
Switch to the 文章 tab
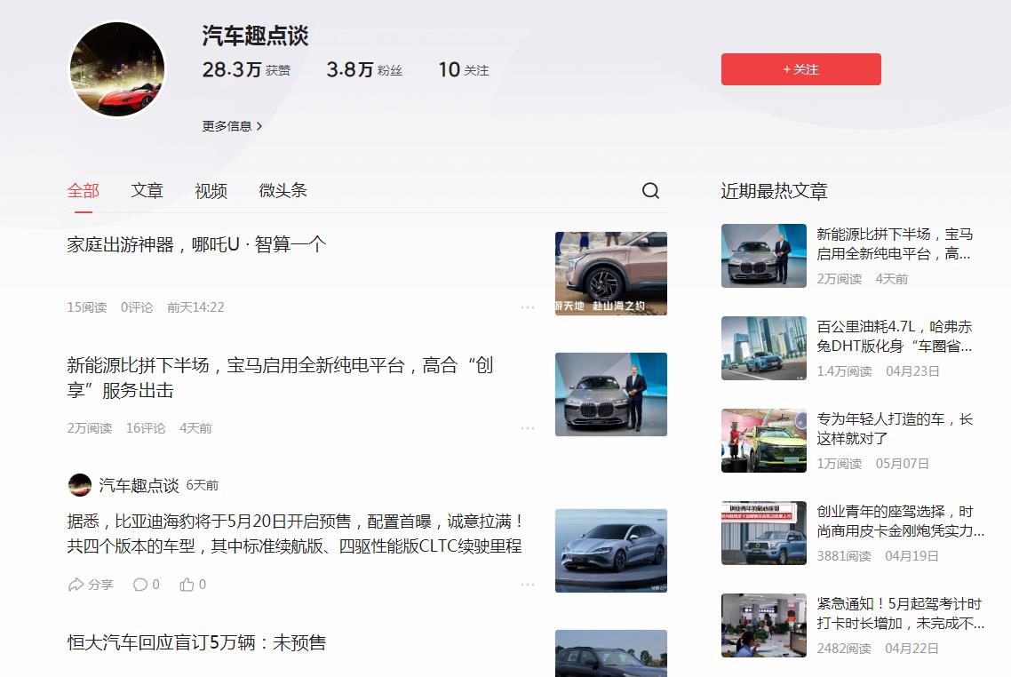147,191
